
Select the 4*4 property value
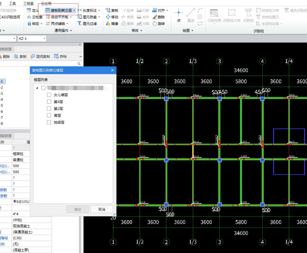point(32,214)
